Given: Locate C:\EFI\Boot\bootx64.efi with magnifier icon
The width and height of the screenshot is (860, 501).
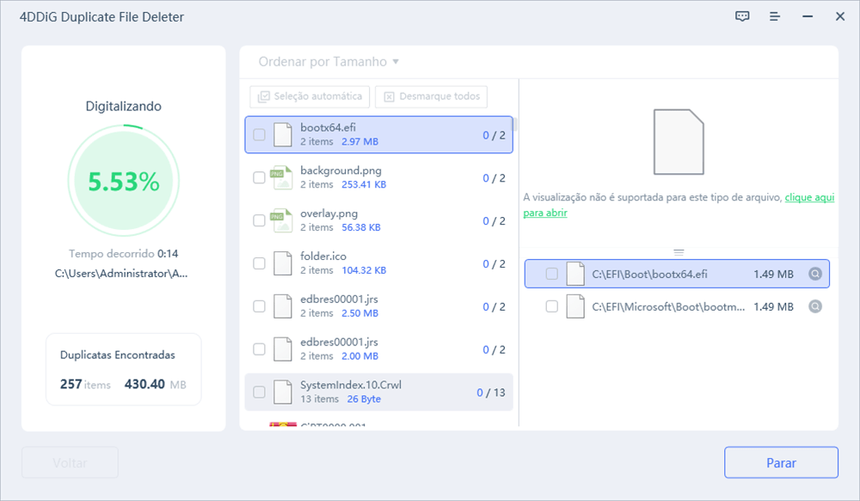Looking at the screenshot, I should 815,274.
